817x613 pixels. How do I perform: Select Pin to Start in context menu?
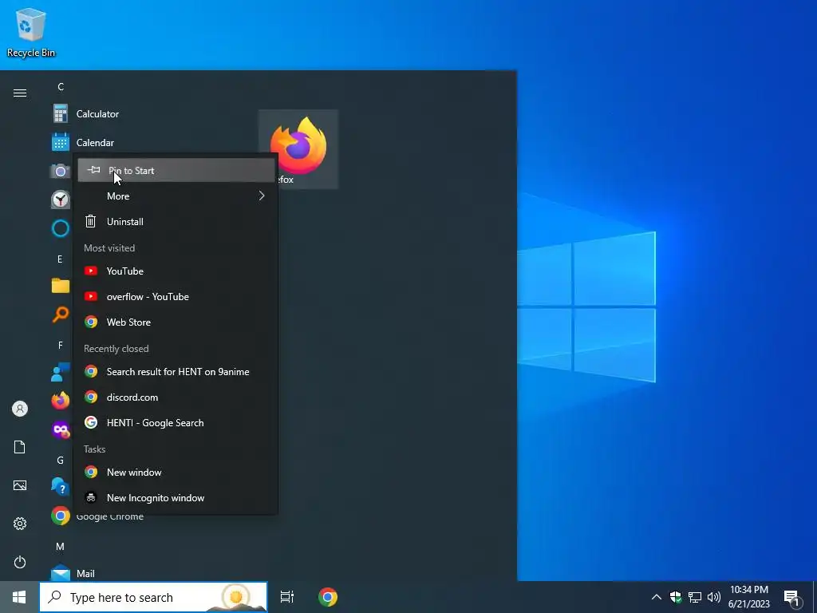[176, 171]
